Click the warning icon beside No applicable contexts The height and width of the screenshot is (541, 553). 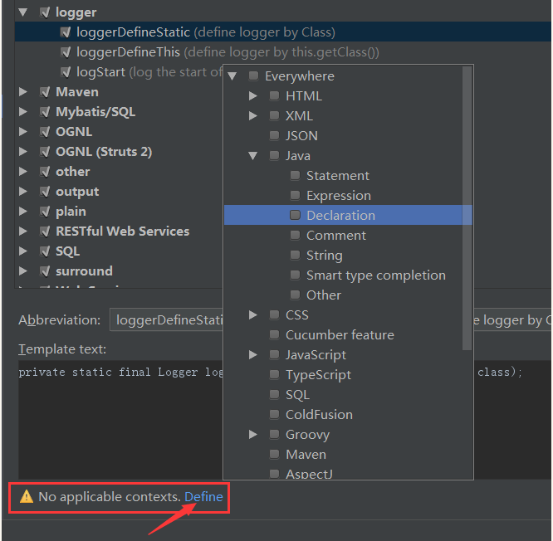(27, 497)
